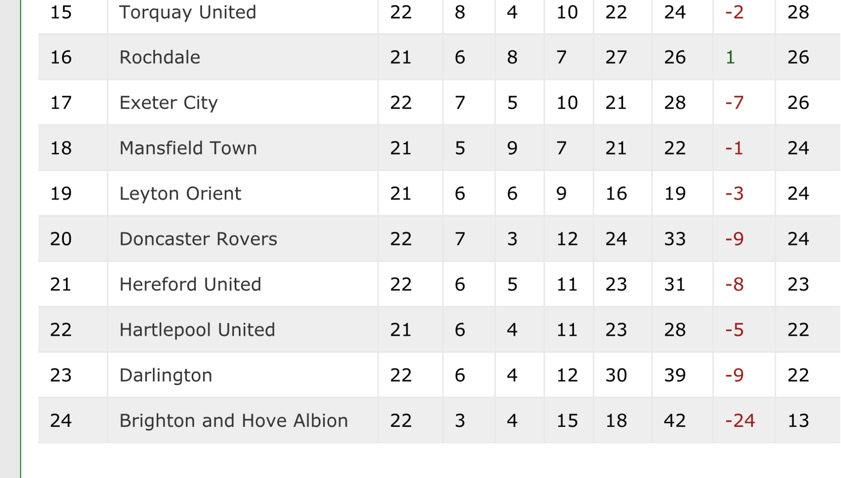The height and width of the screenshot is (478, 841).
Task: Select Leyton Orient team name
Action: 180,193
